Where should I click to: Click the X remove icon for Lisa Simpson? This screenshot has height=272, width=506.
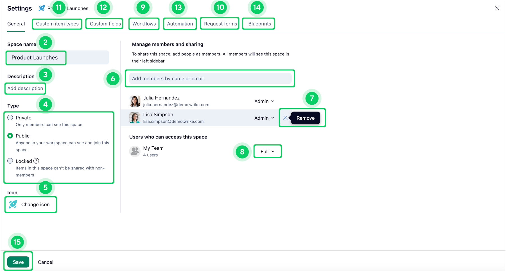click(285, 118)
